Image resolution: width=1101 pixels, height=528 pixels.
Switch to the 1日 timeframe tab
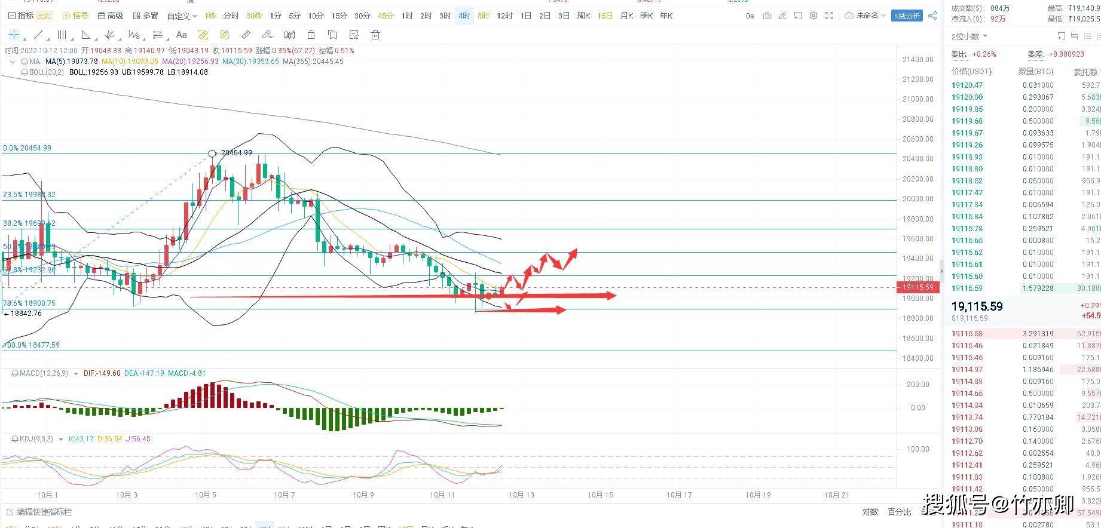[x=525, y=16]
